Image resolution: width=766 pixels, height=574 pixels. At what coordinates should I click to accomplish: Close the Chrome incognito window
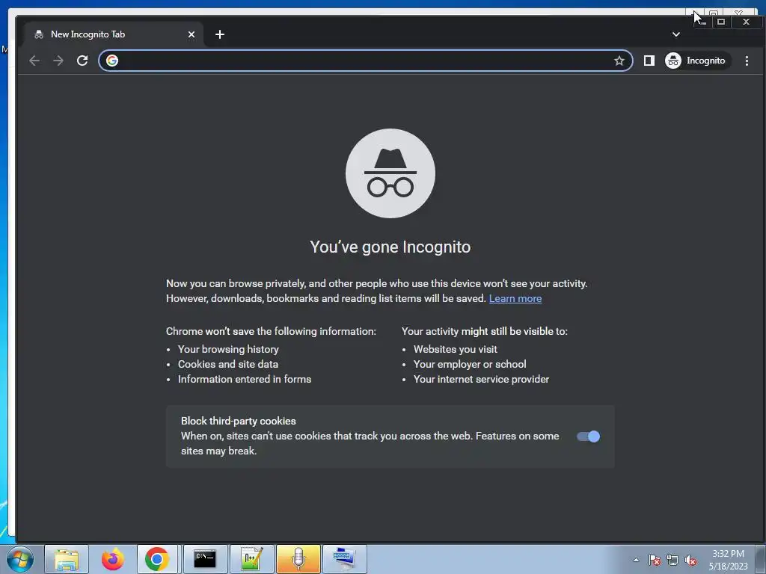coord(746,22)
